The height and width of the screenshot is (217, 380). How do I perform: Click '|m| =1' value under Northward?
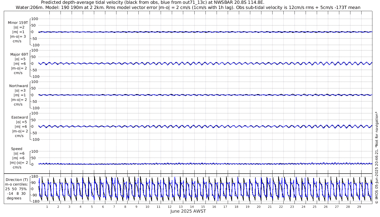pyautogui.click(x=20, y=95)
